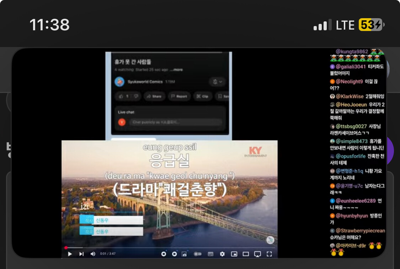Viewport: 400px width, 269px height.
Task: Click the 작사 신동우 lyricist credit
Action: point(111,220)
